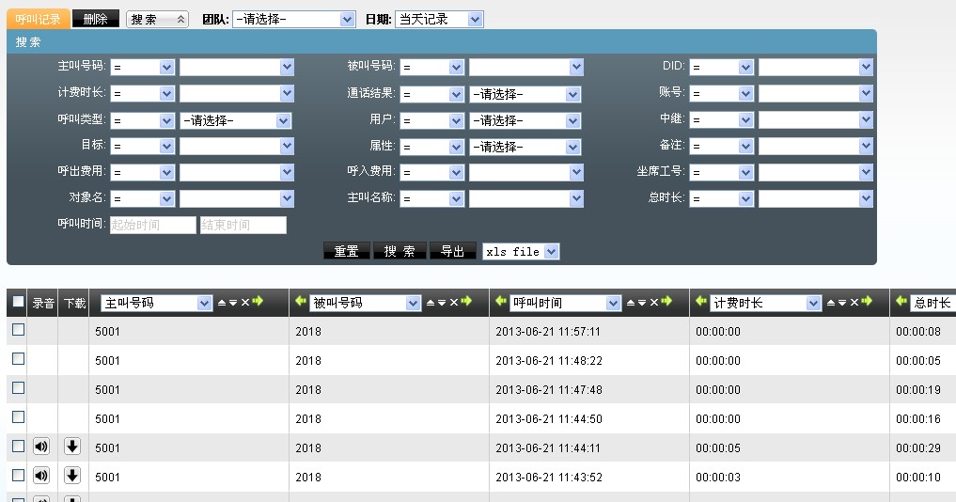Check the row for call at 11:57:11

(18, 330)
